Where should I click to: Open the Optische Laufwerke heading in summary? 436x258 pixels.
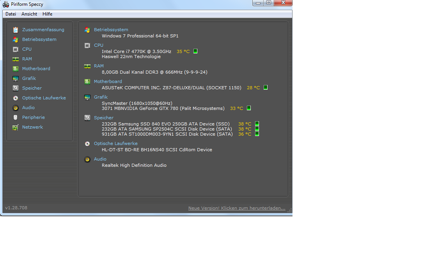click(x=116, y=143)
